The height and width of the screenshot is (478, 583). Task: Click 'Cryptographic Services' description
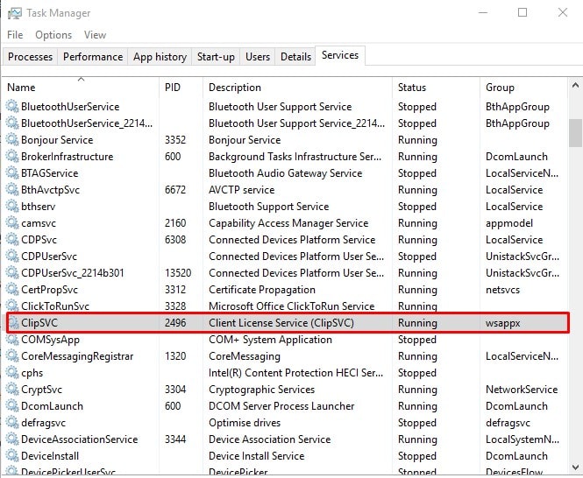click(261, 390)
